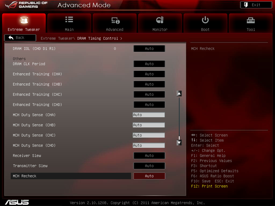Viewport: 275px width, 206px height.
Task: Click the F5: Optimized Defaults hint
Action: [215, 171]
